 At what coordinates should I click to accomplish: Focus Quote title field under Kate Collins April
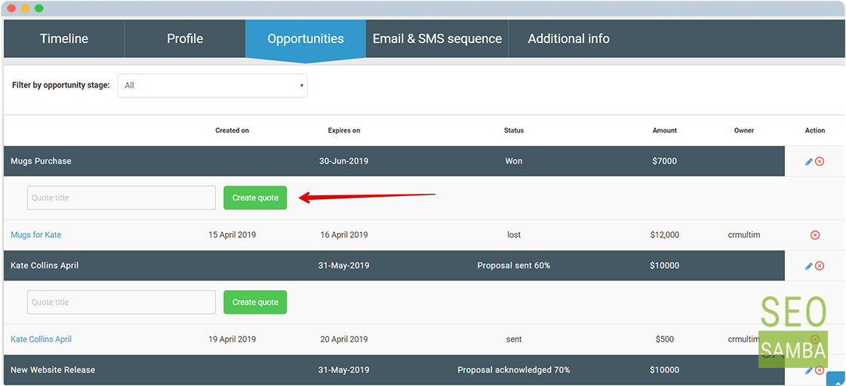tap(122, 302)
